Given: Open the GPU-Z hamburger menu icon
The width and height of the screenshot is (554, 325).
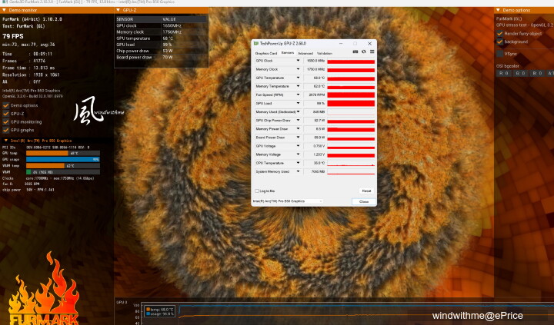Looking at the screenshot, I should tap(371, 52).
